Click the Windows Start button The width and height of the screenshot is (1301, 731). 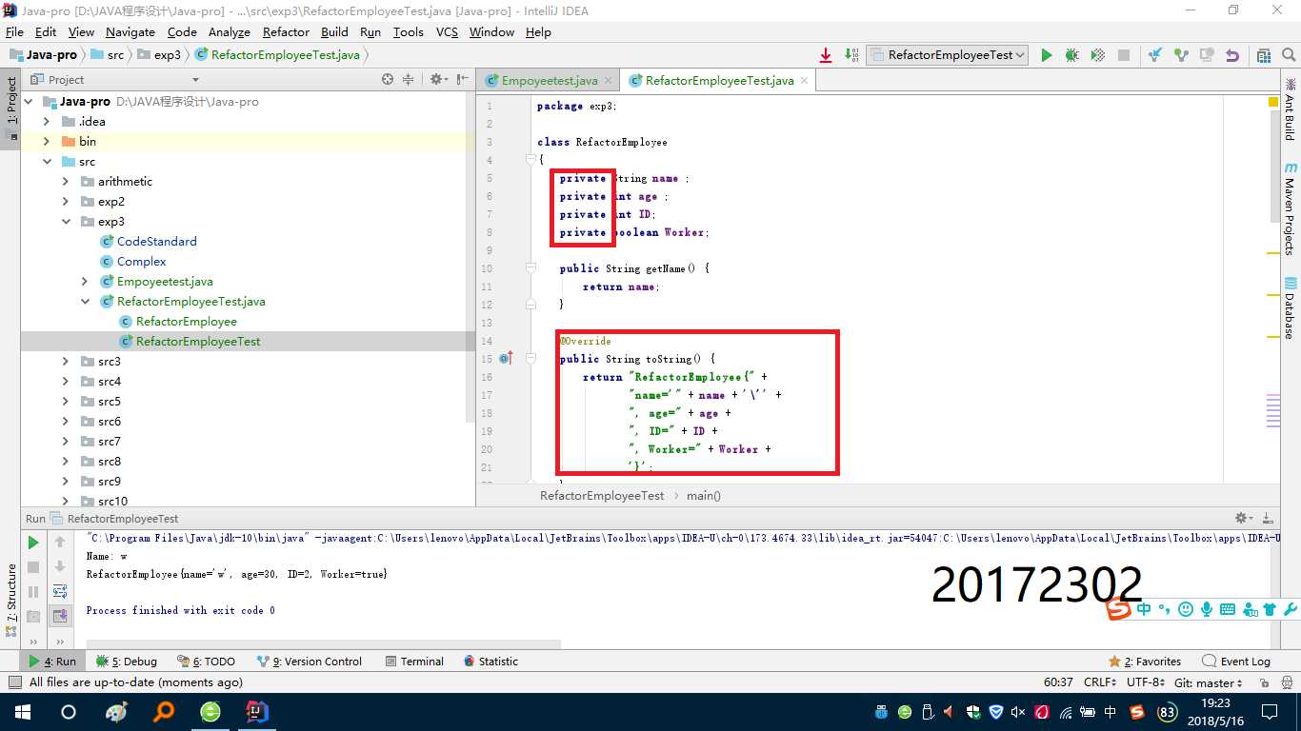pos(22,712)
